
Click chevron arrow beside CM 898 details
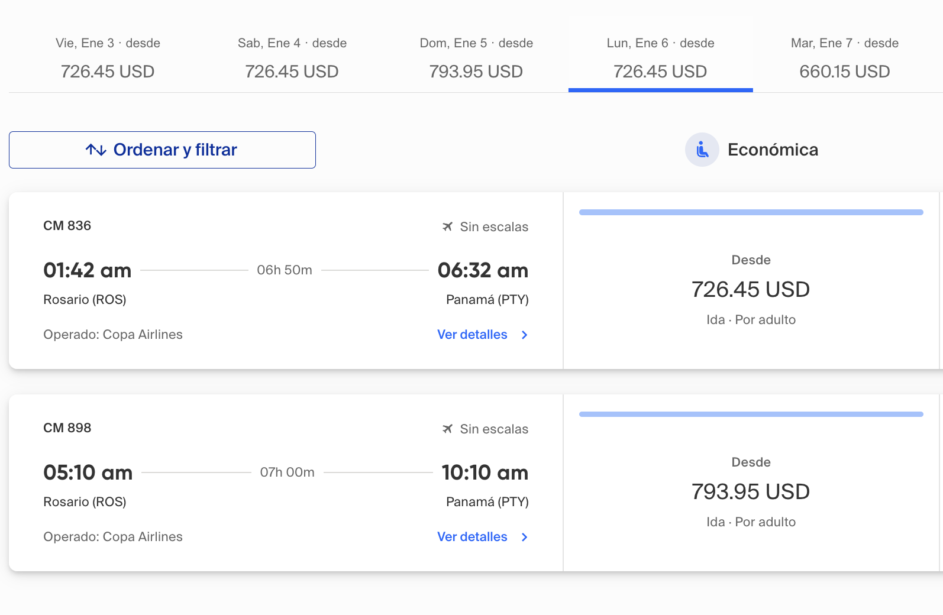click(x=524, y=537)
